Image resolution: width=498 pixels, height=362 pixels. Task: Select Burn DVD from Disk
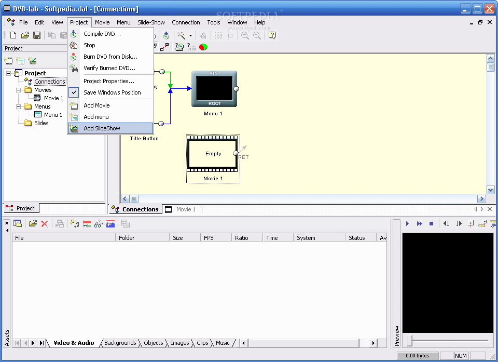[110, 57]
